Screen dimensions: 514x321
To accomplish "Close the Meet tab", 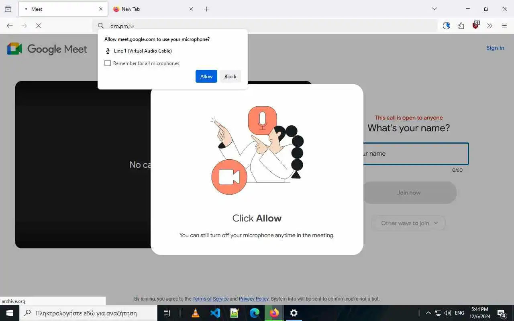I will pos(100,9).
